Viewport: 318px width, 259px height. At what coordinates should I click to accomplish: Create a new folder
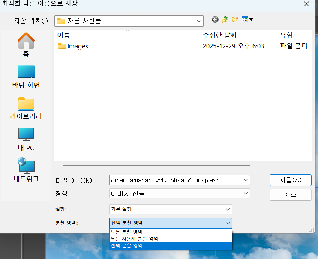(x=235, y=19)
